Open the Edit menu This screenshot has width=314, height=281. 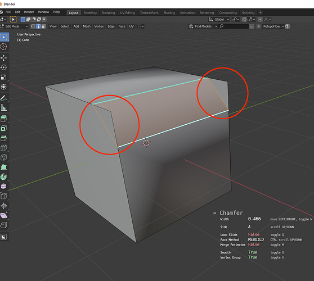[17, 12]
